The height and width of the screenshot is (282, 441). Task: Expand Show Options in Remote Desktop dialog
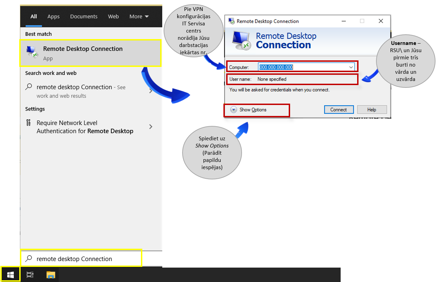[x=234, y=110]
